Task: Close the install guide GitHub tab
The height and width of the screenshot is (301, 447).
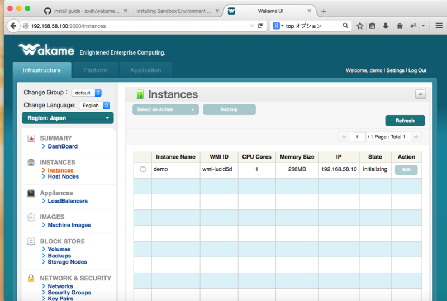Action: pyautogui.click(x=125, y=11)
